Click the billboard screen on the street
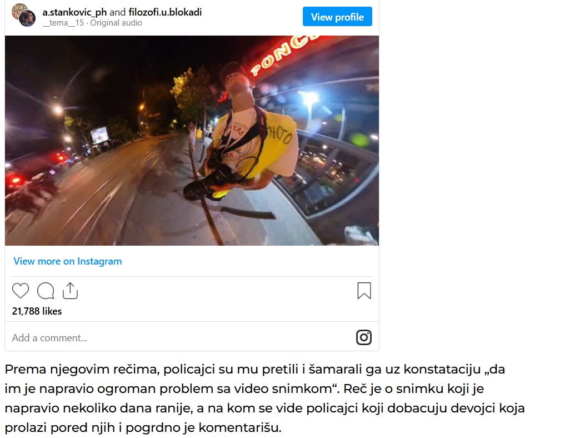Viewport: 570px width, 438px height. pyautogui.click(x=99, y=135)
